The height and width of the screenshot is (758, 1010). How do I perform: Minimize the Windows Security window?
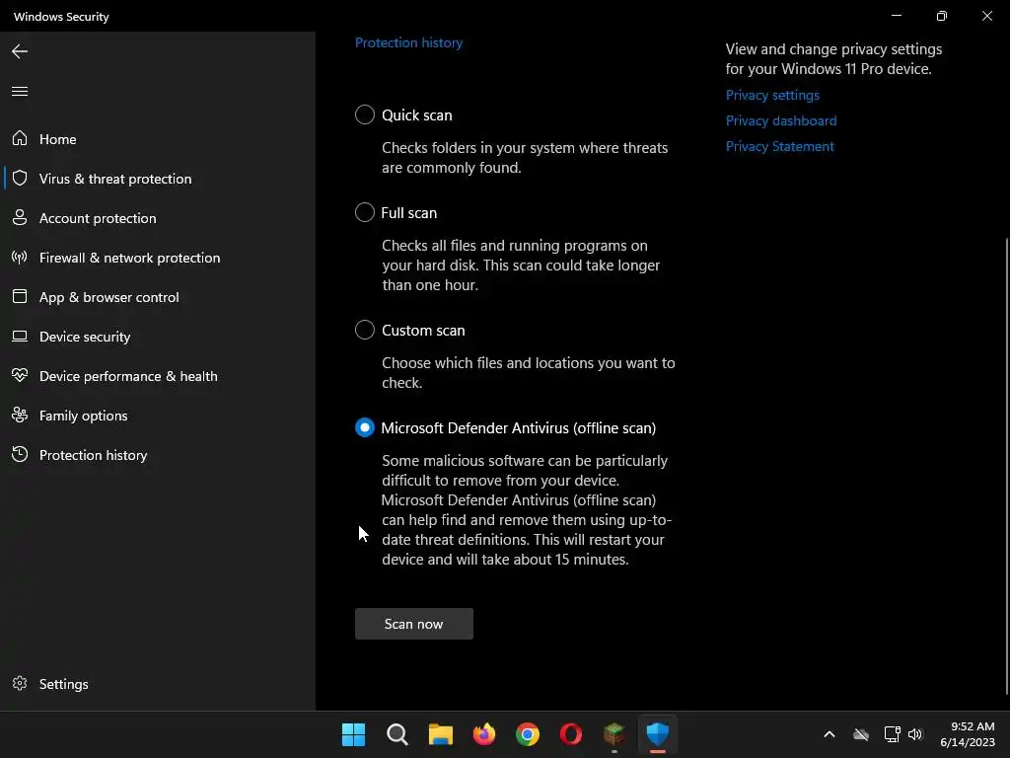896,16
